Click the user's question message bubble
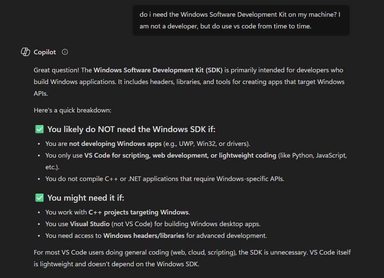Screen dimensions: 384x278 click(x=241, y=20)
